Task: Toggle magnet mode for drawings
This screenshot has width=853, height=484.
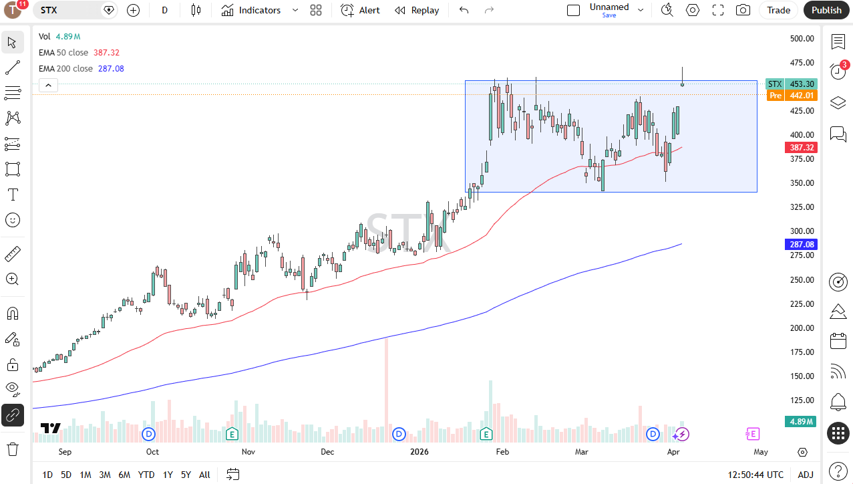Action: click(x=12, y=313)
